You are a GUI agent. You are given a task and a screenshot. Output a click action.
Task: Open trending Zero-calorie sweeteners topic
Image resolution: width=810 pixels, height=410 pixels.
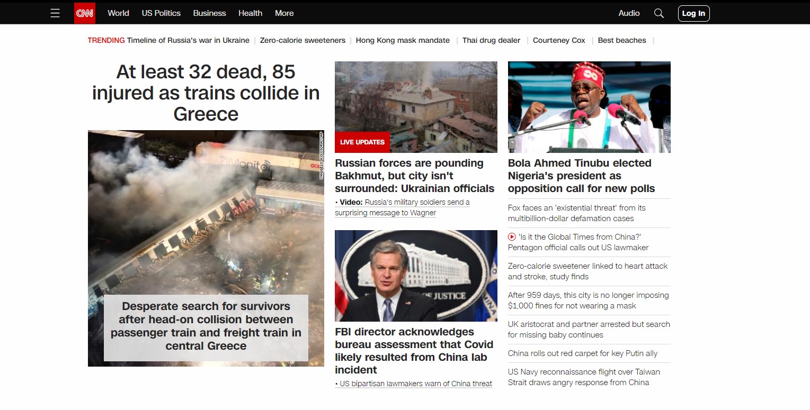(x=302, y=40)
